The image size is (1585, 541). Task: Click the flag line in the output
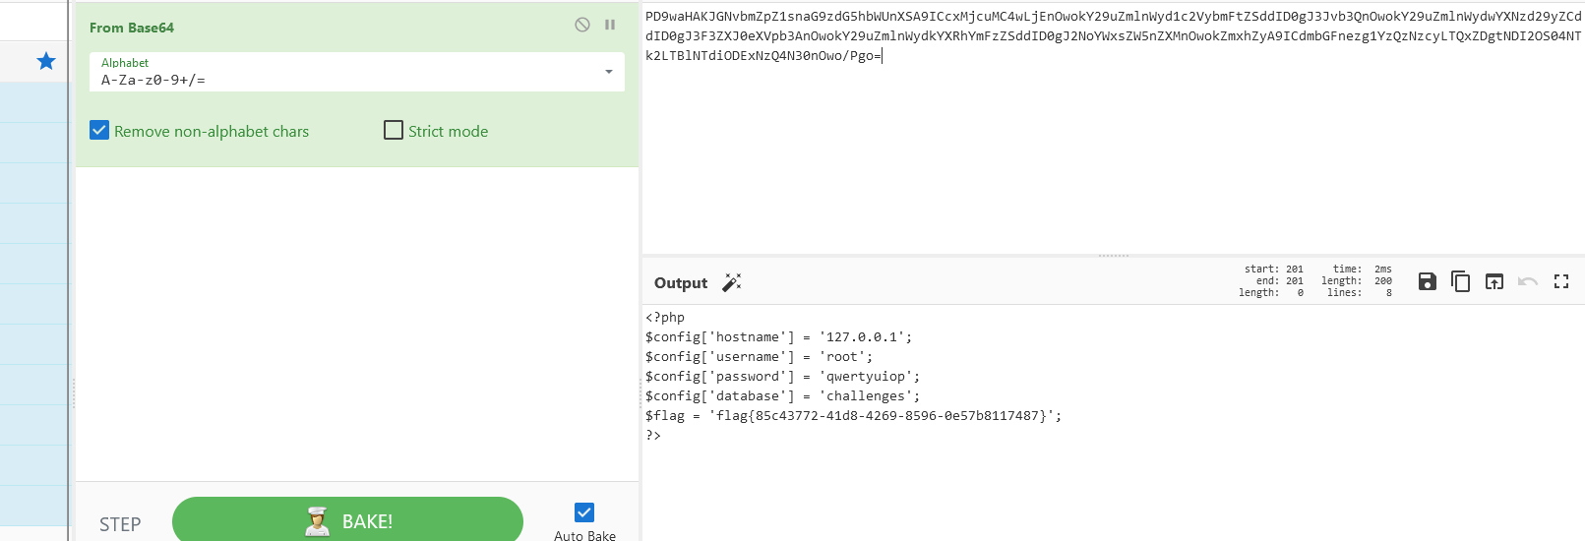click(x=853, y=416)
